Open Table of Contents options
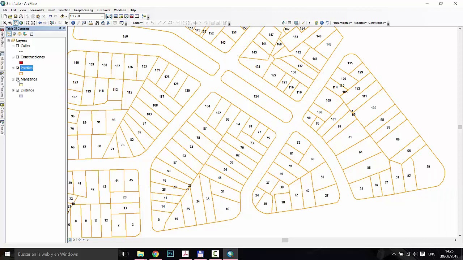This screenshot has width=463, height=260. pyautogui.click(x=31, y=34)
